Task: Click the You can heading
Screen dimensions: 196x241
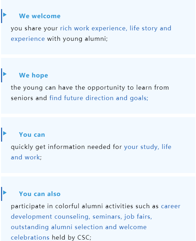Action: pos(32,135)
